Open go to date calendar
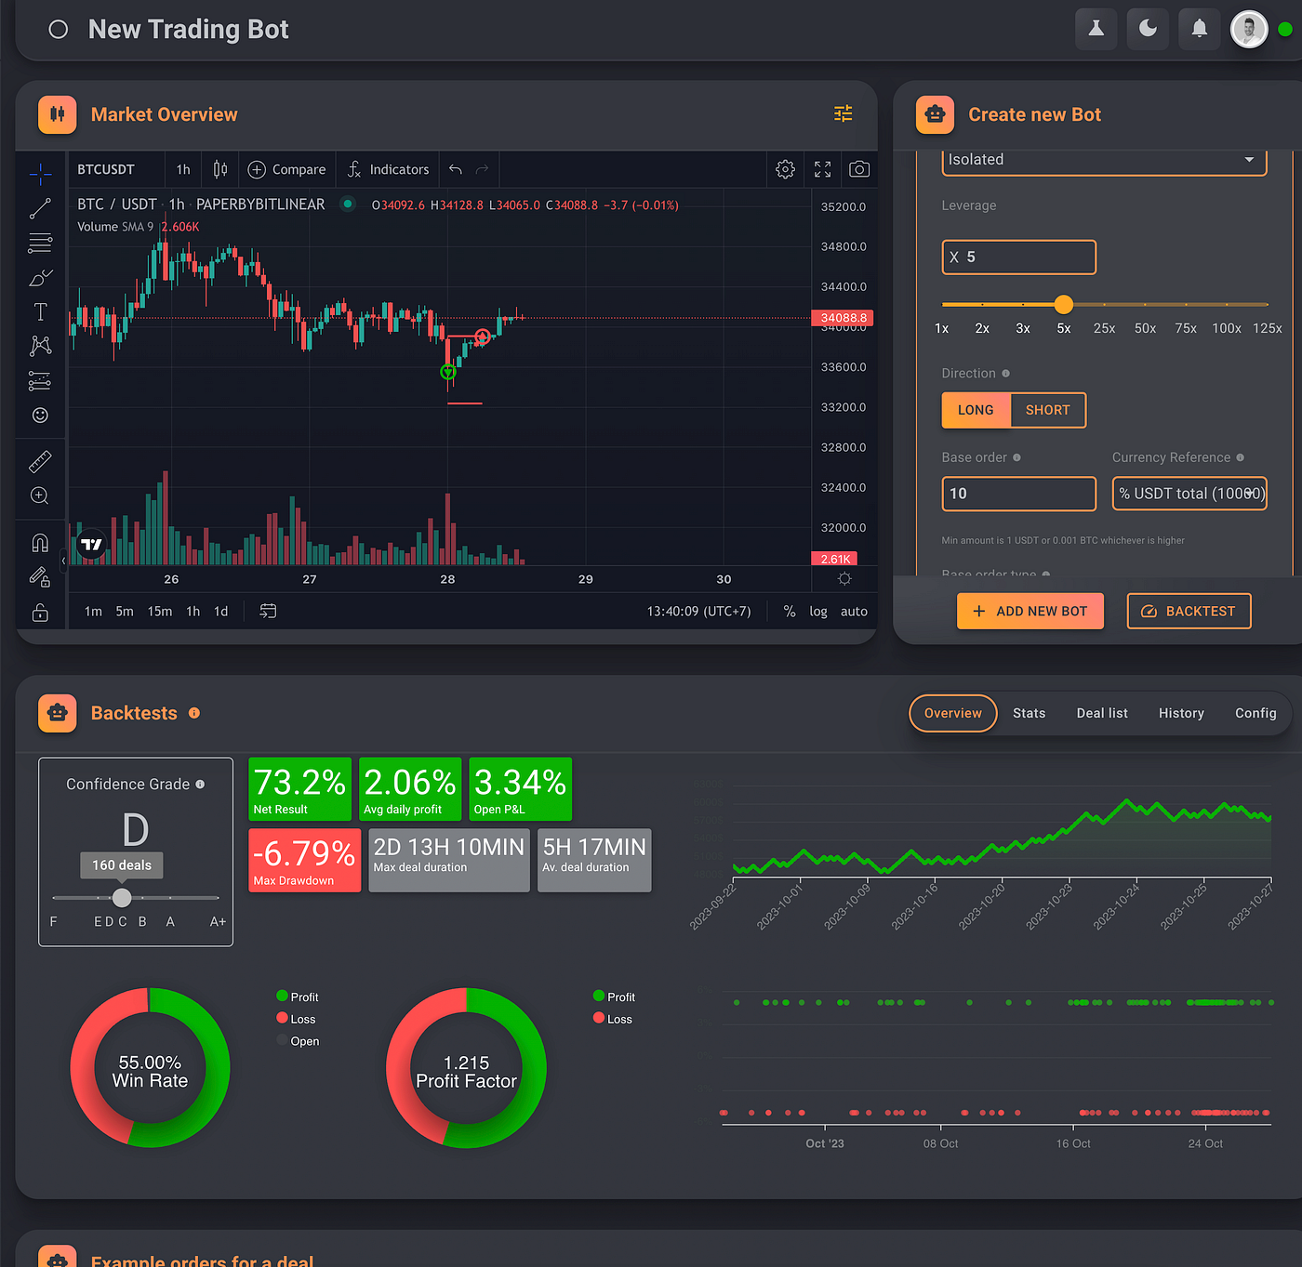The width and height of the screenshot is (1302, 1267). pos(268,611)
